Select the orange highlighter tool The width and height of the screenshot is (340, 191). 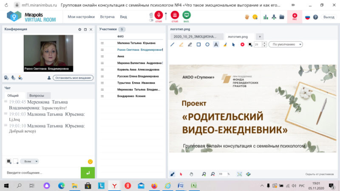181,45
